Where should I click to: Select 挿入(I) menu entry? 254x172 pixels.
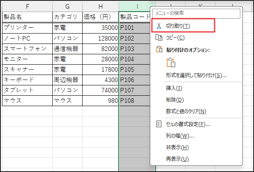[x=174, y=88]
